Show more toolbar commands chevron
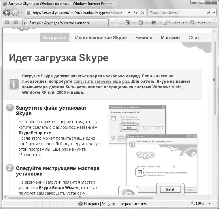This screenshot has height=209, width=219. point(215,20)
